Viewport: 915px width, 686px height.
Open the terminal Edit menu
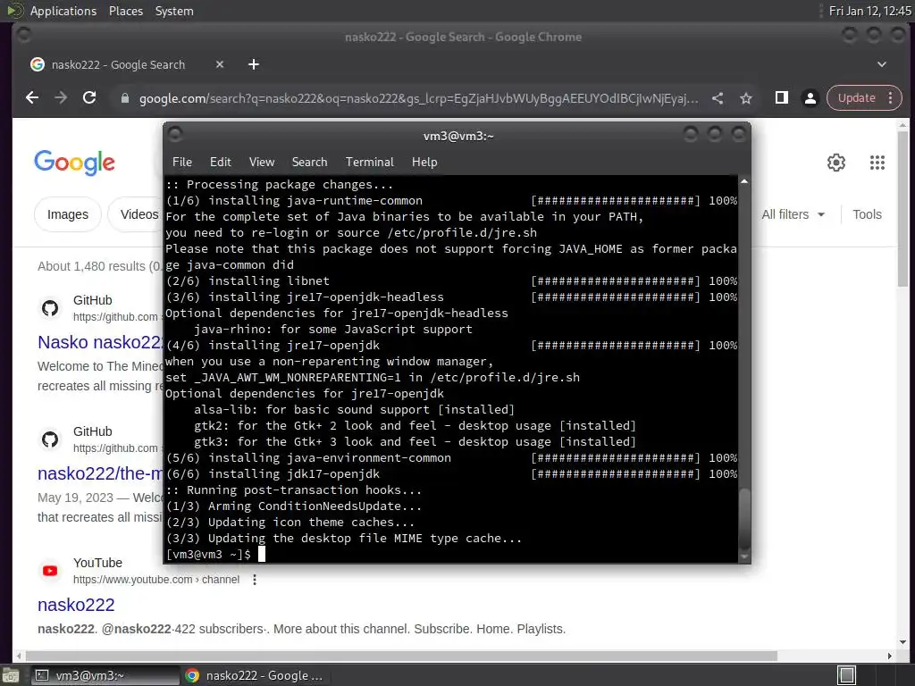click(221, 163)
